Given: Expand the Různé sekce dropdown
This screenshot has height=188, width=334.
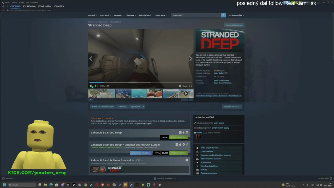Looking at the screenshot, I should [x=161, y=15].
